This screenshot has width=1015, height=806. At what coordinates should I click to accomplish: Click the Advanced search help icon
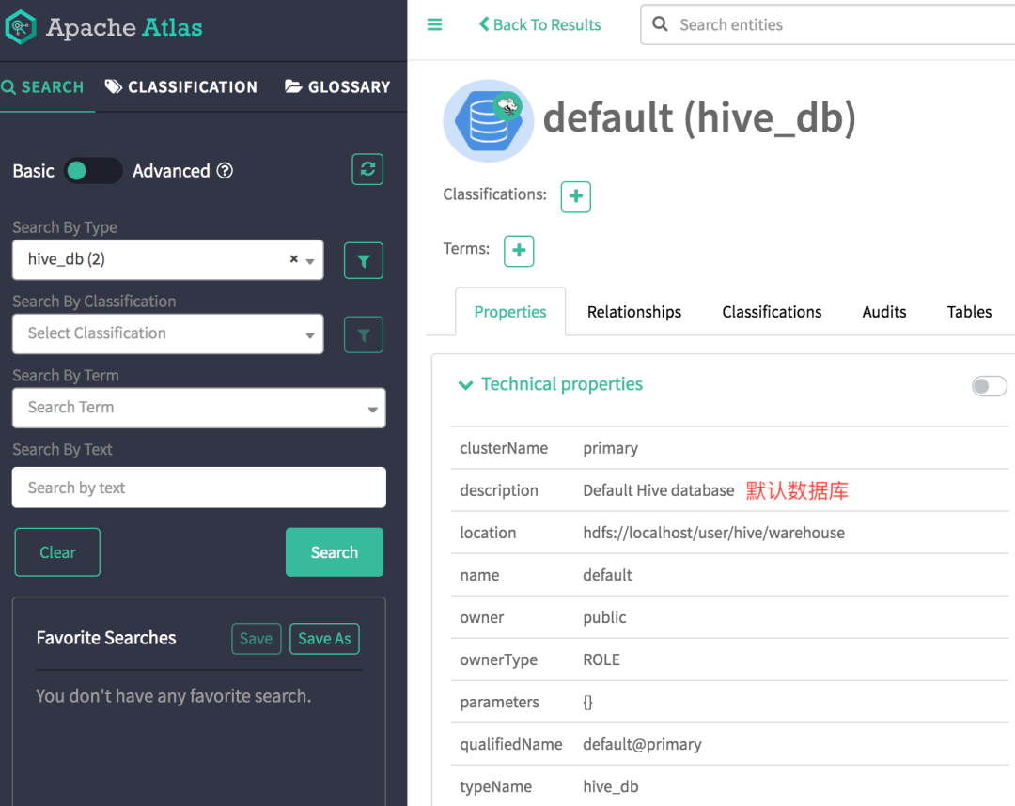pyautogui.click(x=225, y=171)
